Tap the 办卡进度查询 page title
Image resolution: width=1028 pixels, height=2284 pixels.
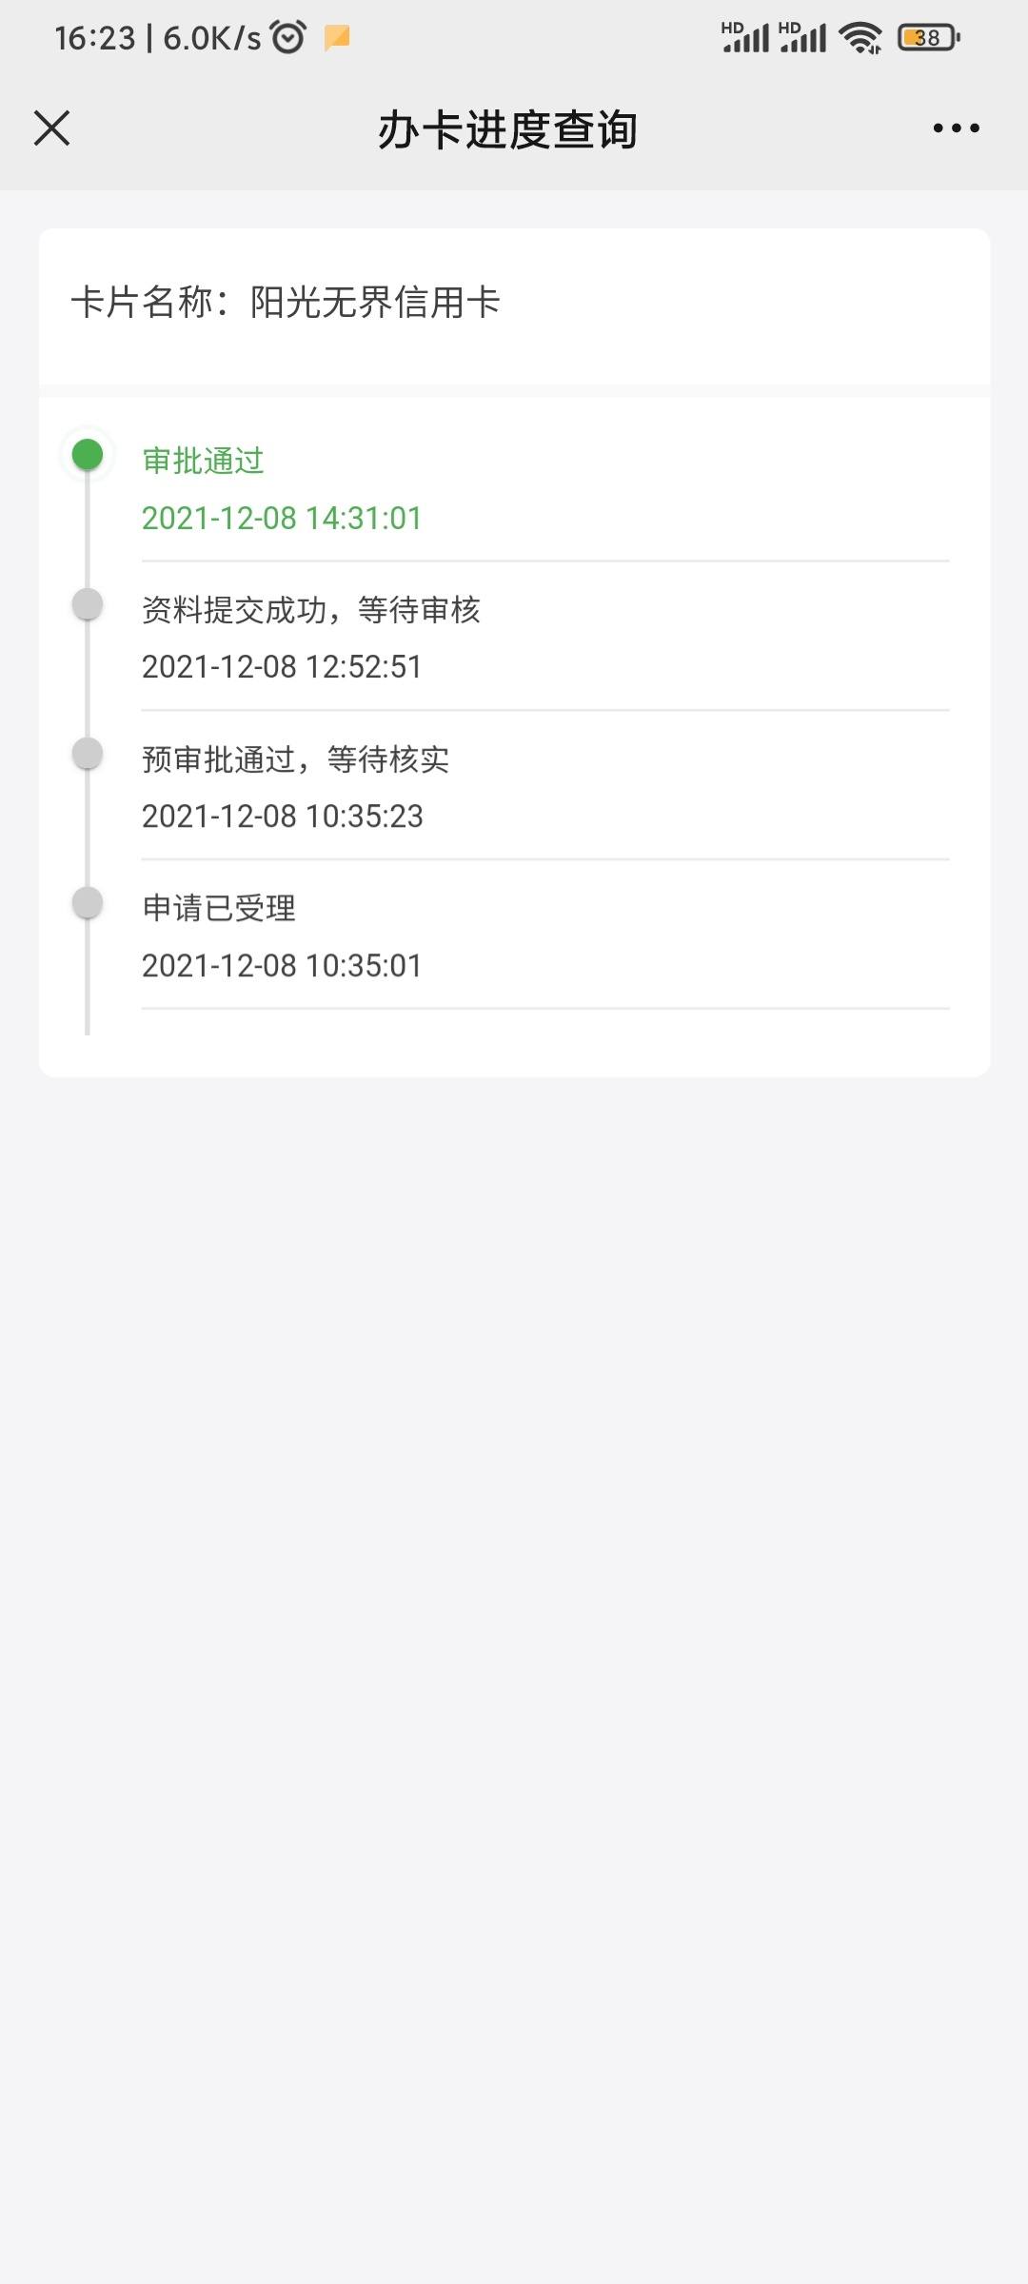pos(507,129)
